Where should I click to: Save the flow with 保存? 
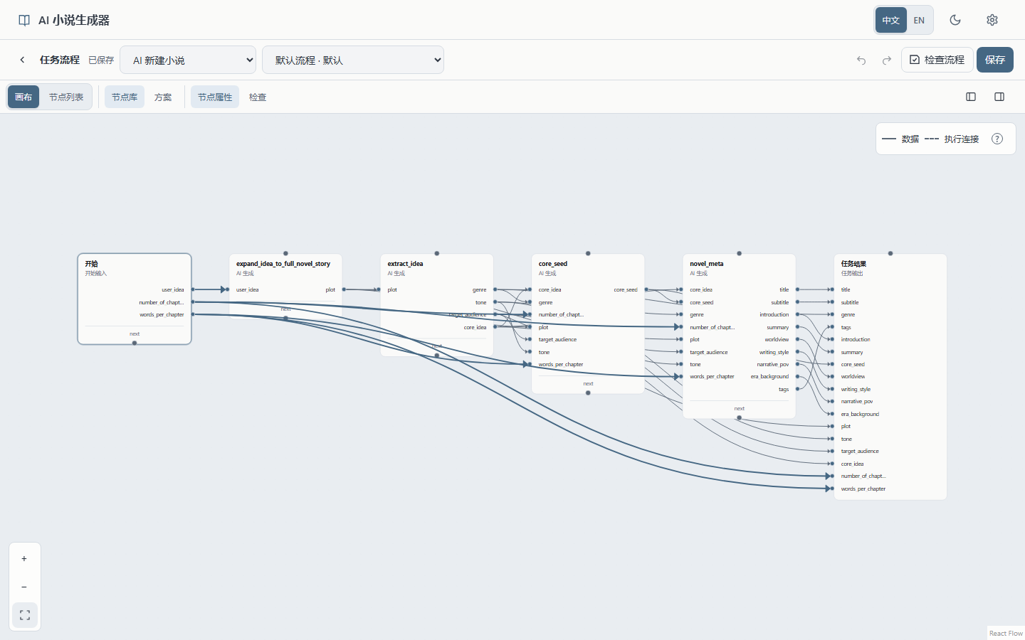click(995, 60)
